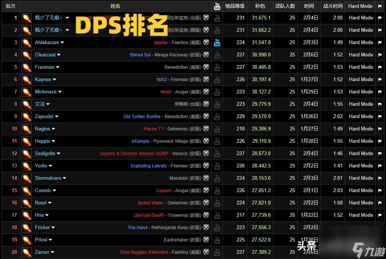Viewport: 386px width, 259px height.
Task: Click the 名次 column header
Action: click(x=10, y=6)
